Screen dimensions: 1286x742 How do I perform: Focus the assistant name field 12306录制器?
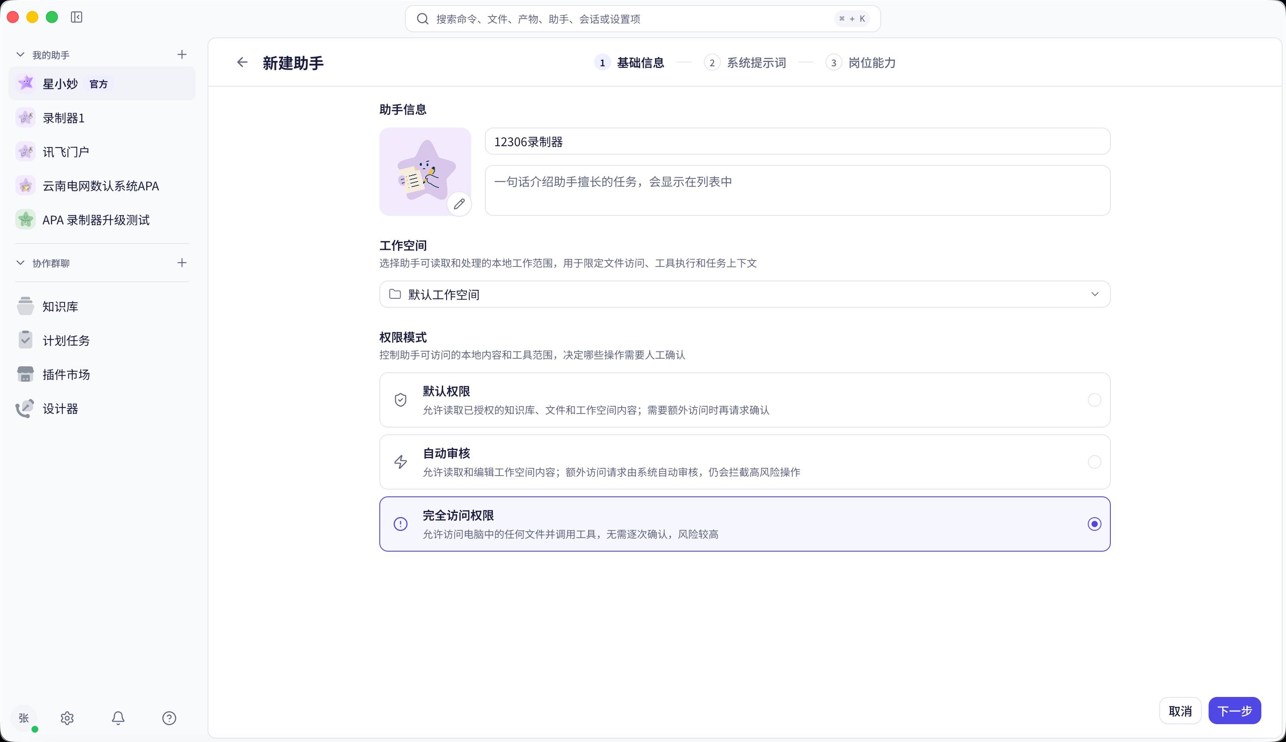pos(797,141)
